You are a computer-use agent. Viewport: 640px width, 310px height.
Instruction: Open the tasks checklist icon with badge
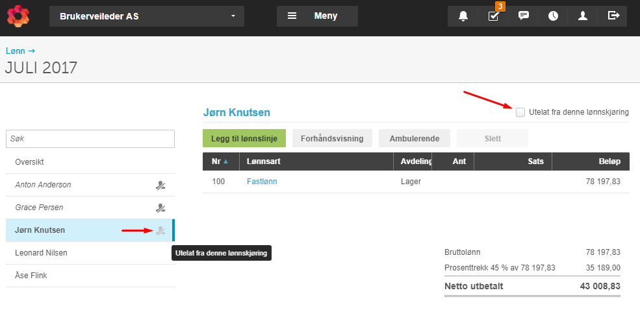[493, 16]
